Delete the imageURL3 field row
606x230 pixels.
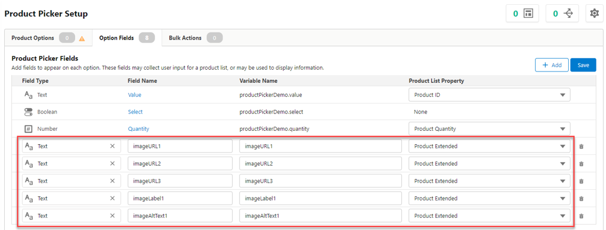(x=581, y=181)
